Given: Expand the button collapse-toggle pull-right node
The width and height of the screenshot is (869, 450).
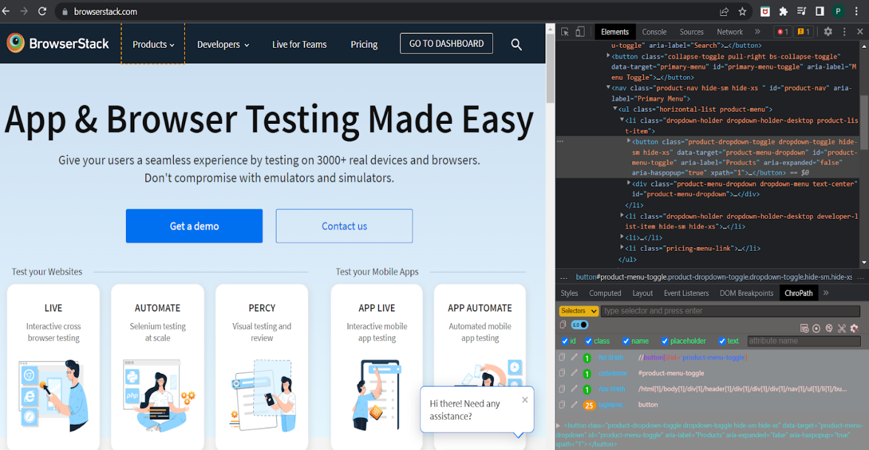Looking at the screenshot, I should coord(608,56).
